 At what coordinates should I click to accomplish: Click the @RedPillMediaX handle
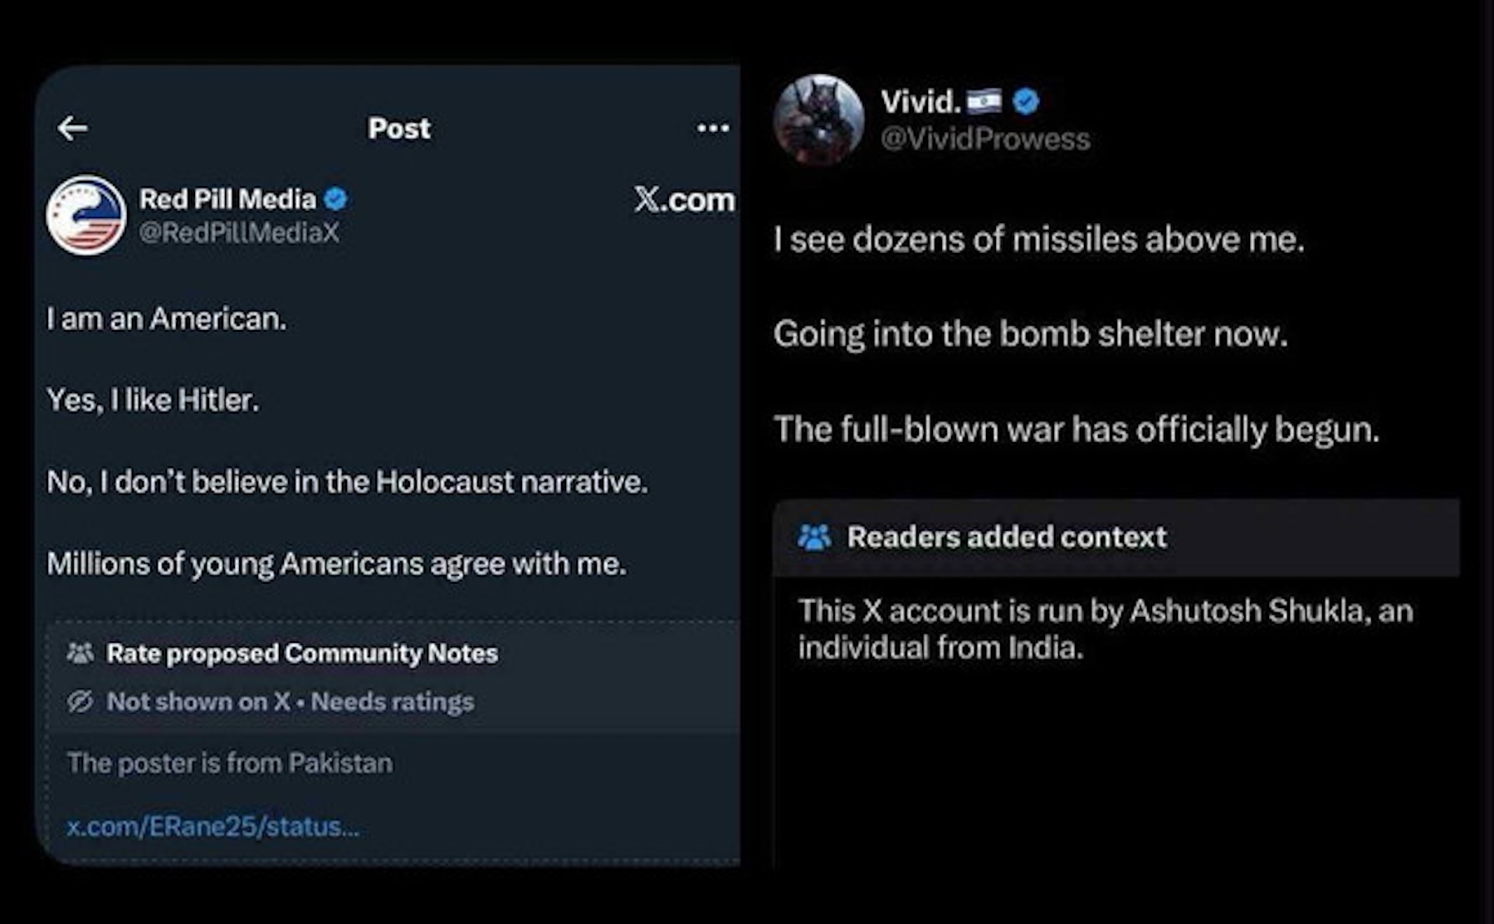pyautogui.click(x=239, y=232)
